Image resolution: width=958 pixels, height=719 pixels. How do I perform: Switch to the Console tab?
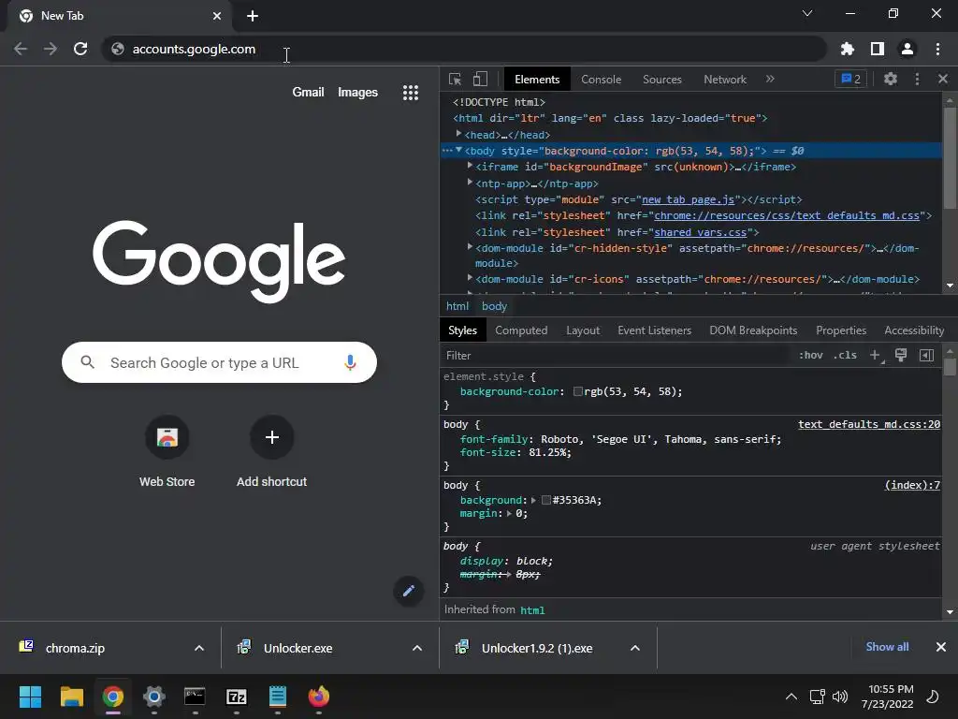coord(602,80)
